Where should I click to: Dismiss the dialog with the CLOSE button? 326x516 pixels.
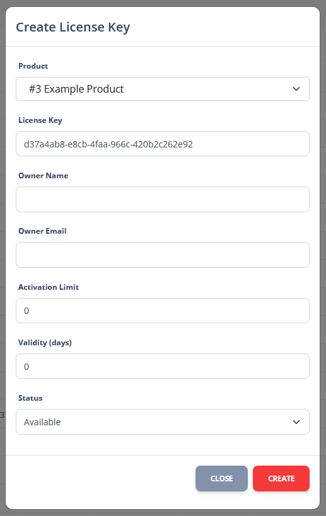pos(221,478)
